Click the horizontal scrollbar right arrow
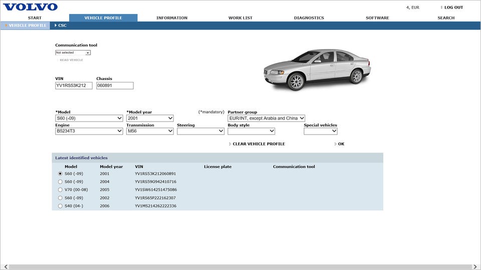 click(x=475, y=267)
